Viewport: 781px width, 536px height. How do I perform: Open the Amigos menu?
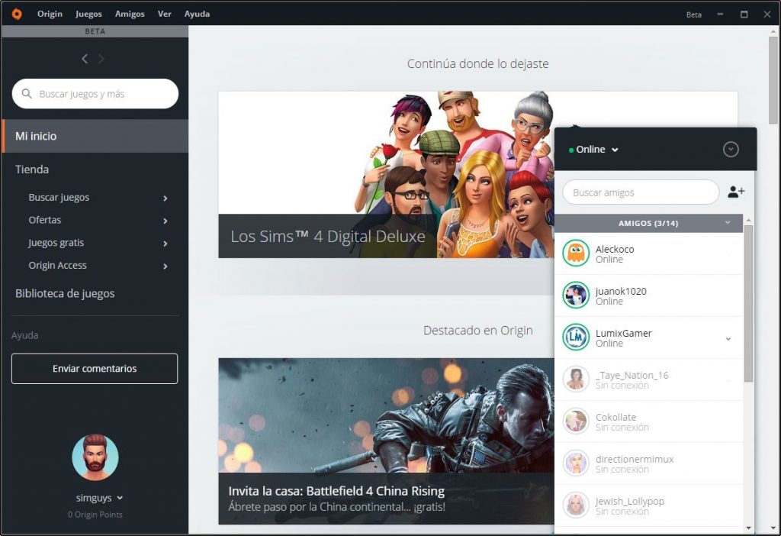coord(130,14)
